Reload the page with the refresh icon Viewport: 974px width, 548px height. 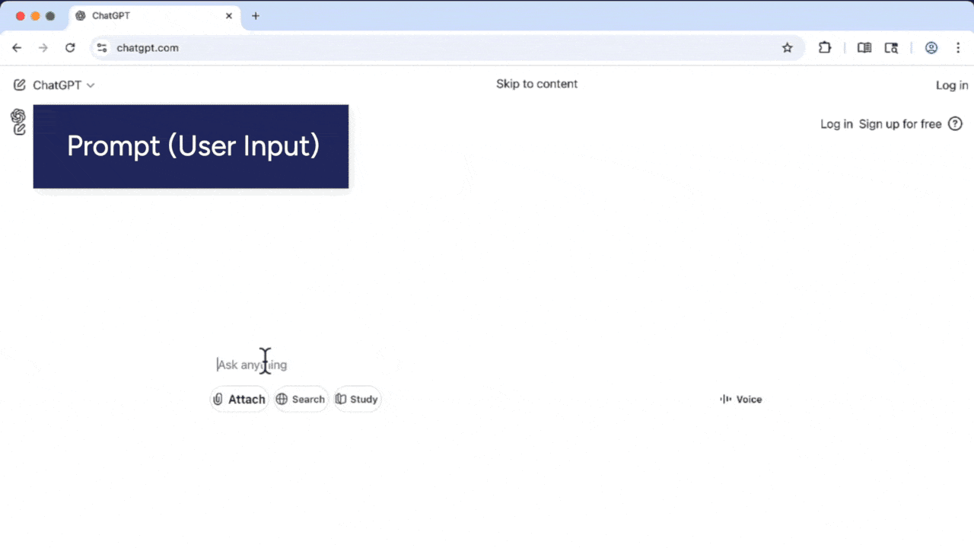(70, 47)
